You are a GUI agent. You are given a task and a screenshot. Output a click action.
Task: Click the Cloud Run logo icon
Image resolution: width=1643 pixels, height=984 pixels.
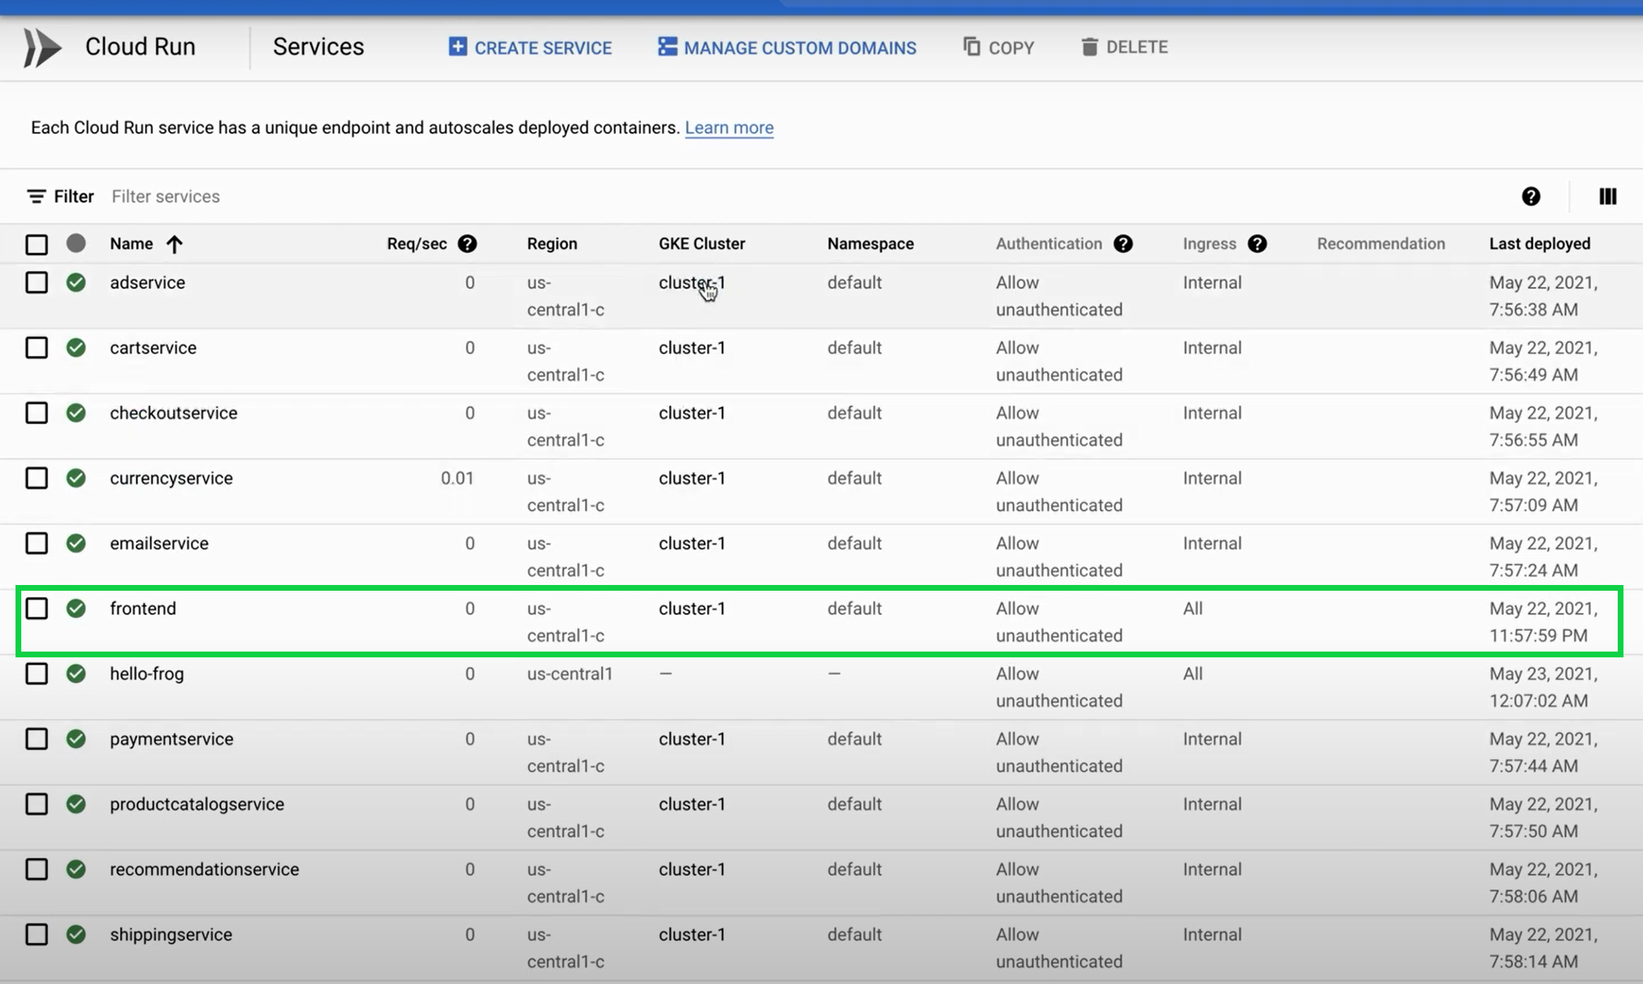pyautogui.click(x=42, y=47)
